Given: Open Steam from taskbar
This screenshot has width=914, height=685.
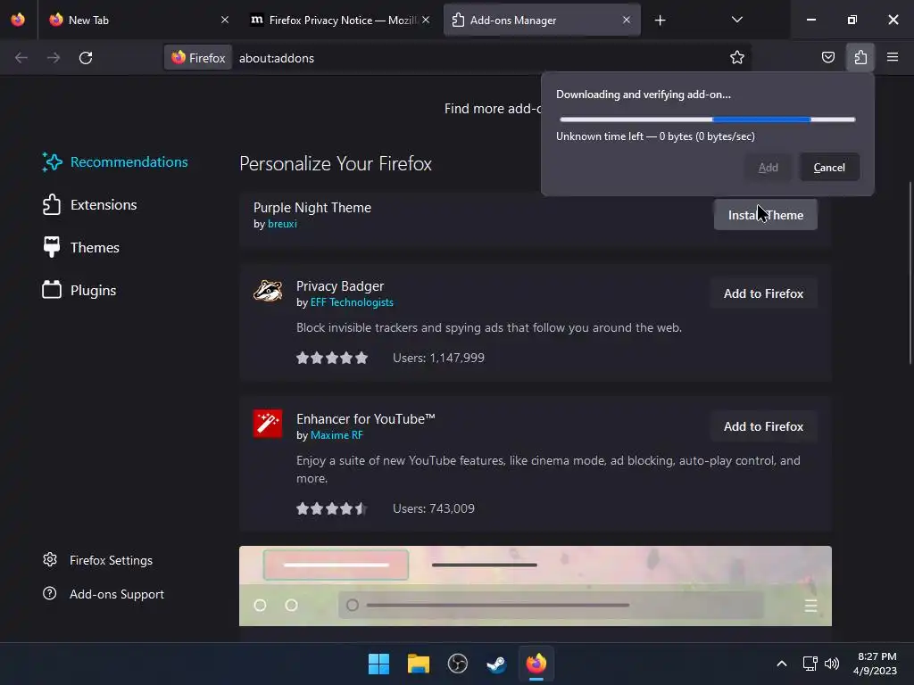Looking at the screenshot, I should pos(496,664).
